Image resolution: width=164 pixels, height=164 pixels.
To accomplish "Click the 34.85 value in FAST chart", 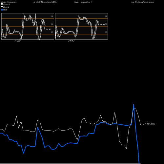I will click(x=49, y=30).
